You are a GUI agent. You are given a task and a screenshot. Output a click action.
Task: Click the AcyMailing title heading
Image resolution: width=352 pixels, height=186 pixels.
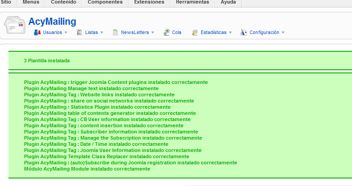[52, 22]
